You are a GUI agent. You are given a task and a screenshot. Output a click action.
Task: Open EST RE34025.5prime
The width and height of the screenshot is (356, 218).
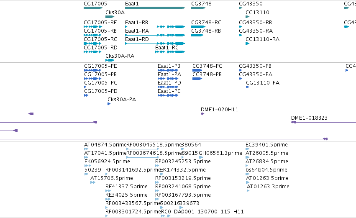(126, 195)
